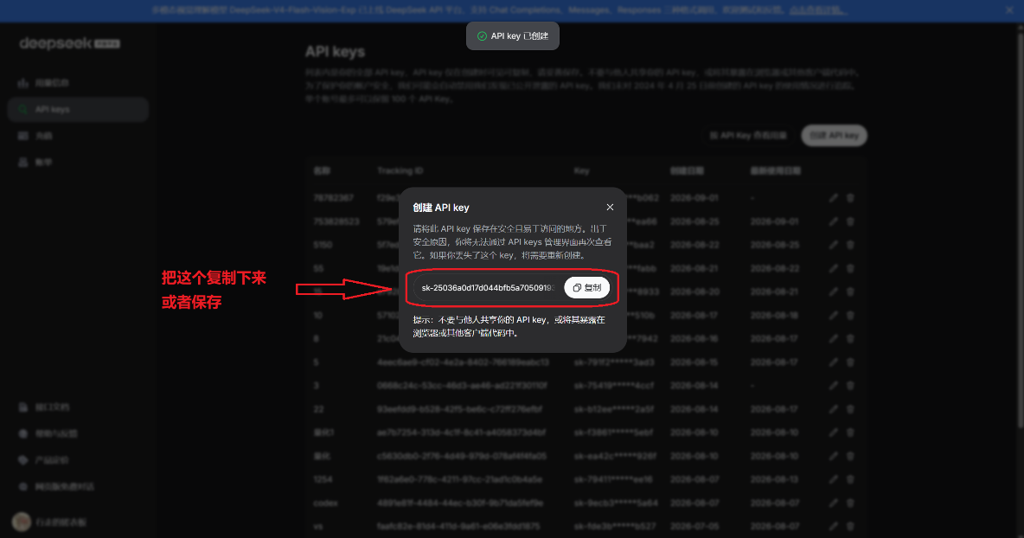Delete the key named 1254

[850, 479]
